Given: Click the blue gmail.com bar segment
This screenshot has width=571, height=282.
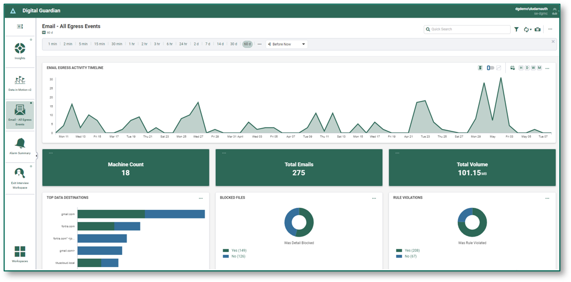Looking at the screenshot, I should pyautogui.click(x=175, y=214).
